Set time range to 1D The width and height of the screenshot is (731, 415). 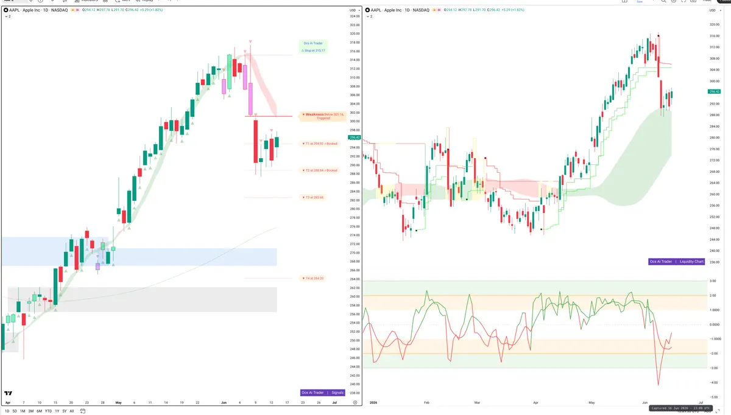[7, 411]
